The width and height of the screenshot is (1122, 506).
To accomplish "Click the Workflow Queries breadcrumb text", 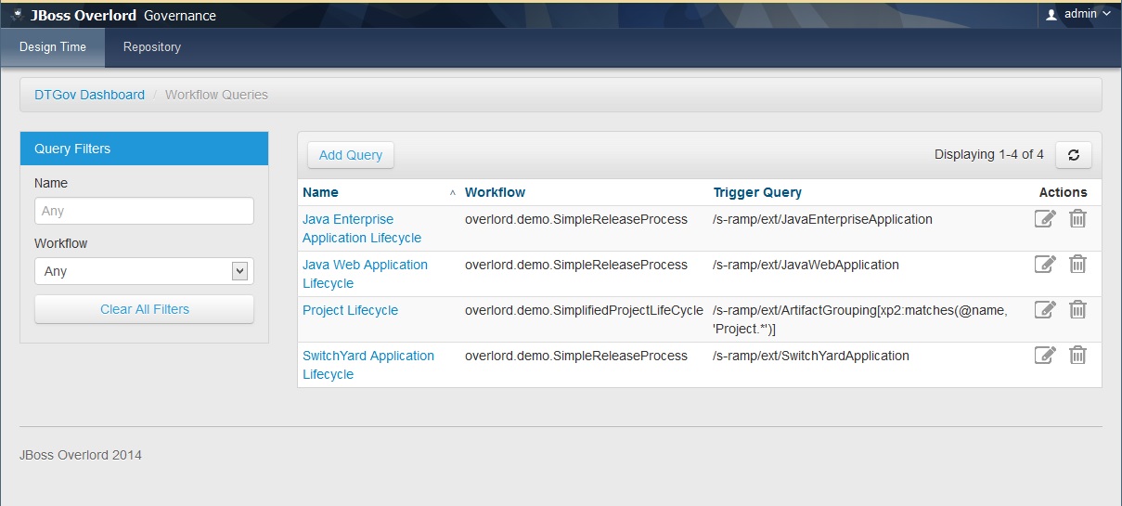I will coord(216,95).
